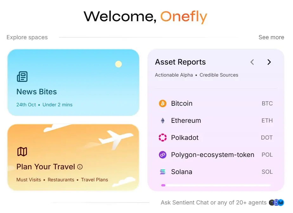Click the Bitcoin coin icon
Viewport: 293px width, 213px height.
coord(162,103)
